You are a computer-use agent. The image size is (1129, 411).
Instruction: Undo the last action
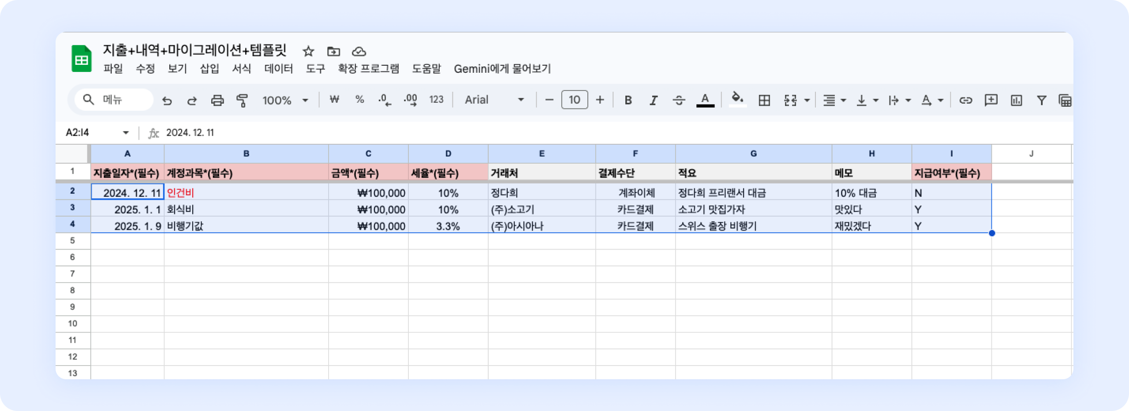point(167,101)
